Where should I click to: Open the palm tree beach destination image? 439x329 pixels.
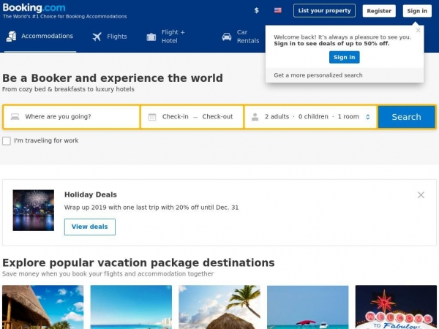click(219, 307)
